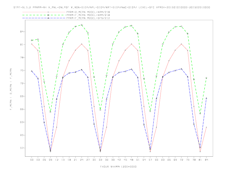
Task: Click the vertical axis title F_MEAN | O_MEAN | F_MEAN
Action: (11, 89)
